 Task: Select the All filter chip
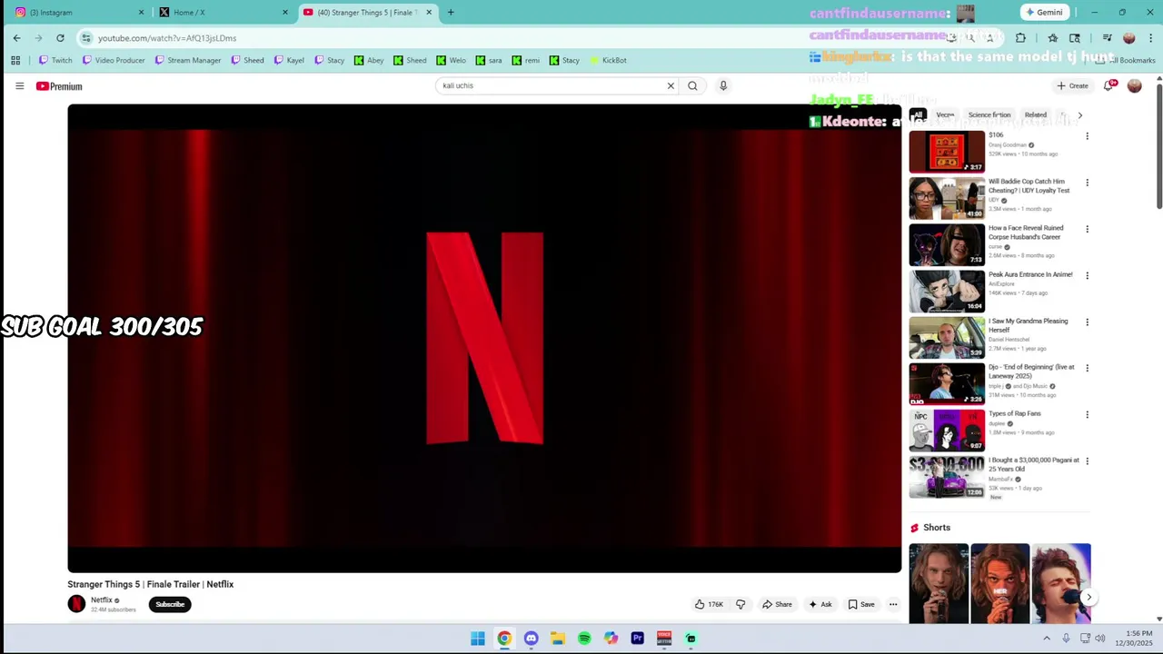click(x=918, y=115)
